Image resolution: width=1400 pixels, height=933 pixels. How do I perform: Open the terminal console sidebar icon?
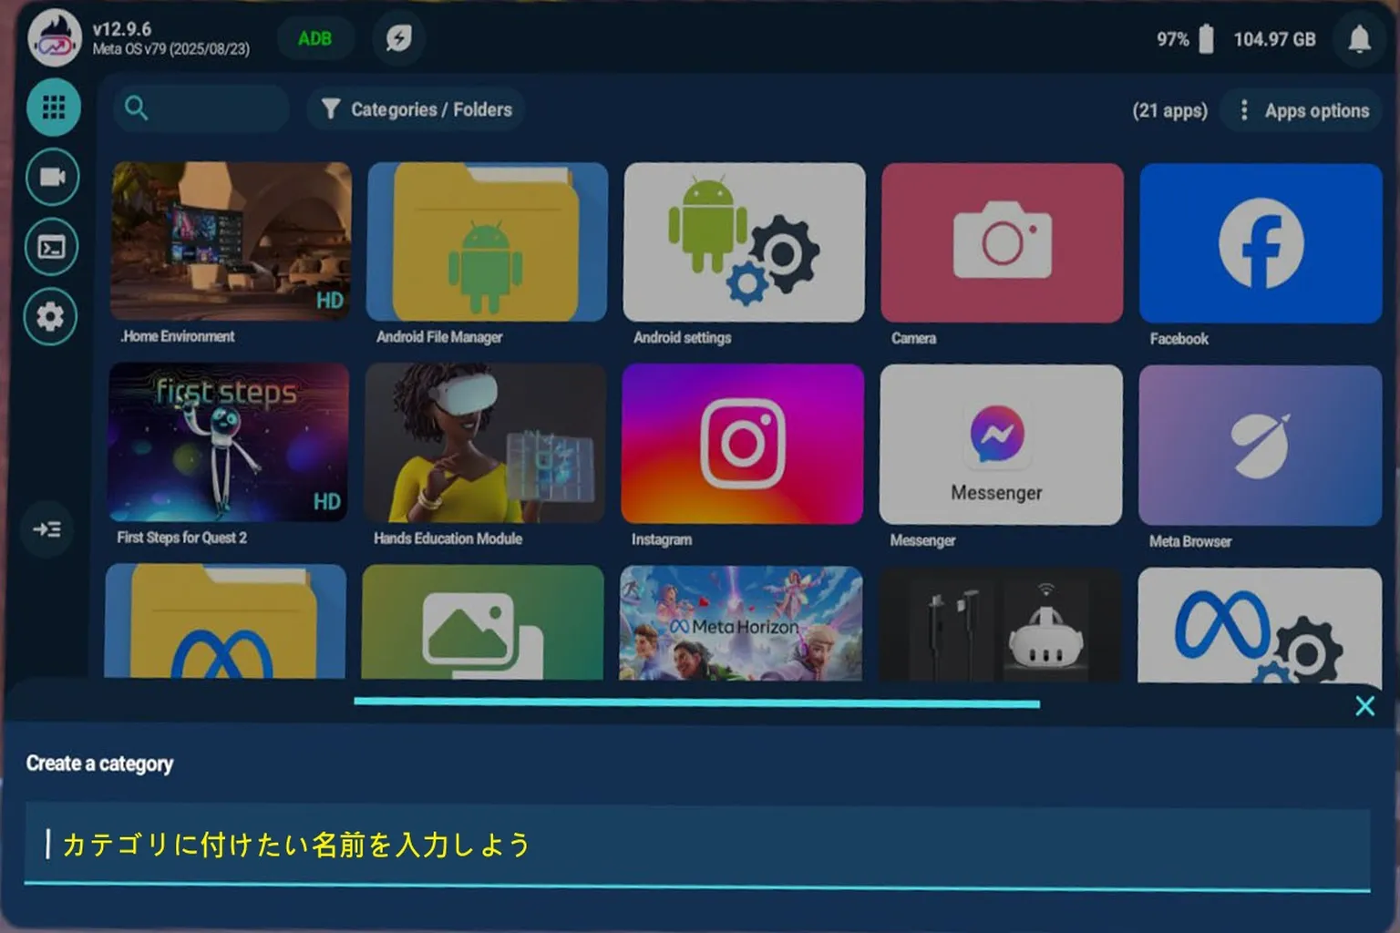pyautogui.click(x=51, y=247)
